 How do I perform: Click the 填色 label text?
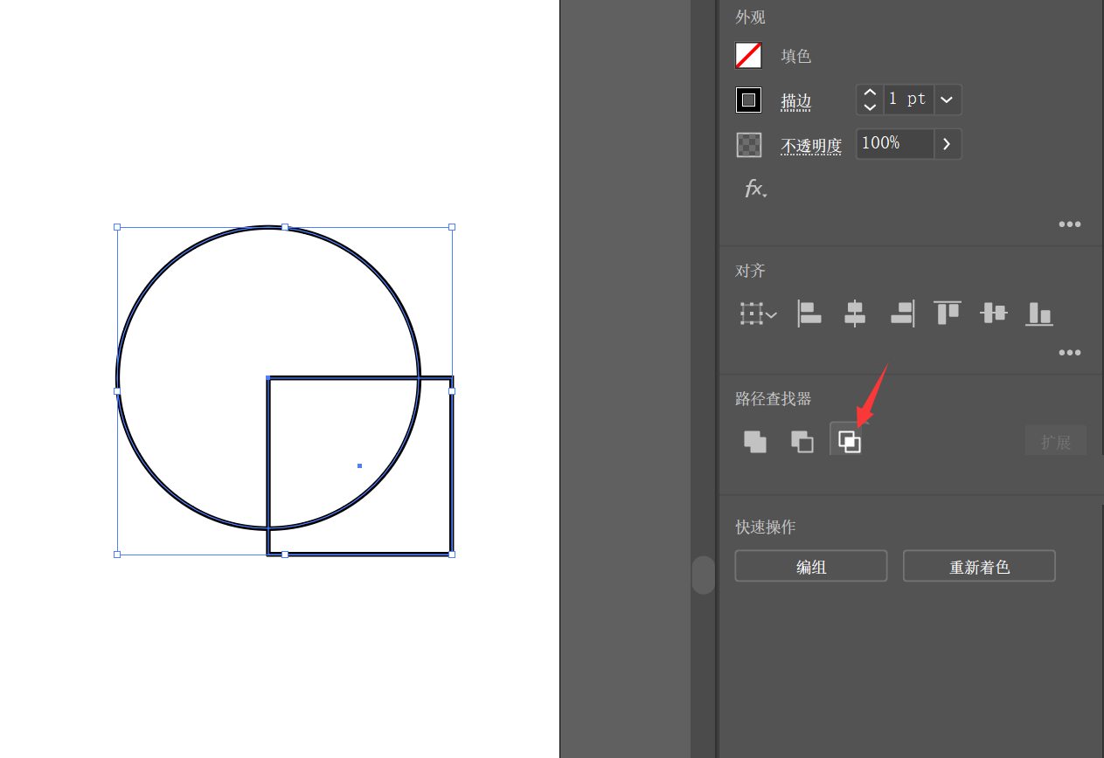(796, 56)
